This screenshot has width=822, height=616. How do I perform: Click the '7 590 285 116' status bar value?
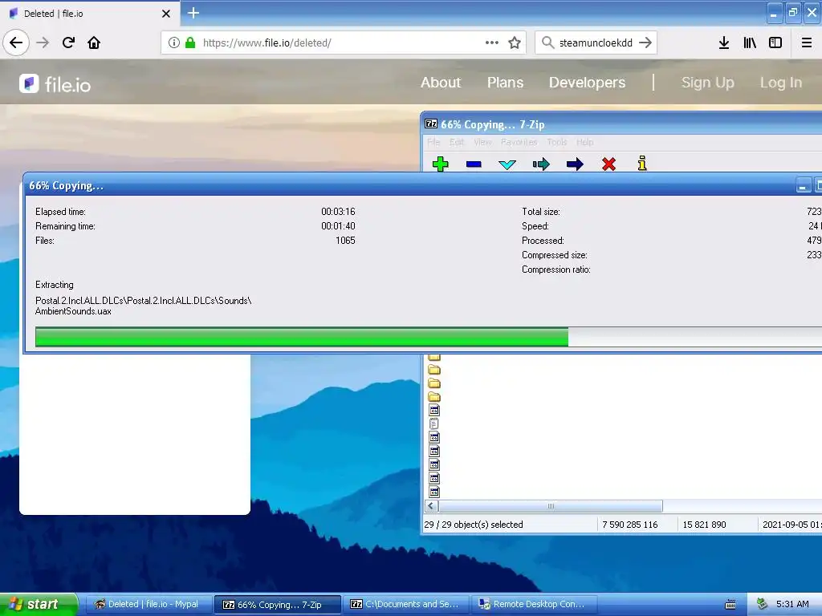pyautogui.click(x=629, y=525)
